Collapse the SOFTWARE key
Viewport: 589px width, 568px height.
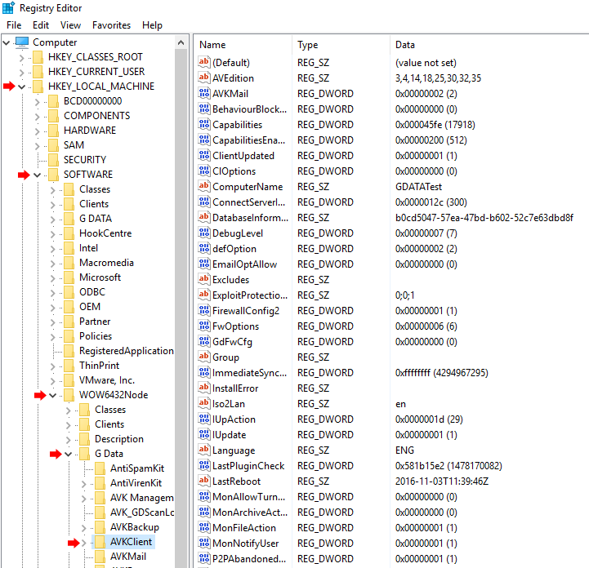coord(38,175)
